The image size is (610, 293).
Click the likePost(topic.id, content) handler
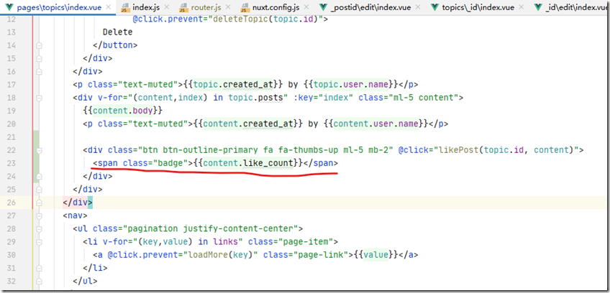tap(506, 150)
